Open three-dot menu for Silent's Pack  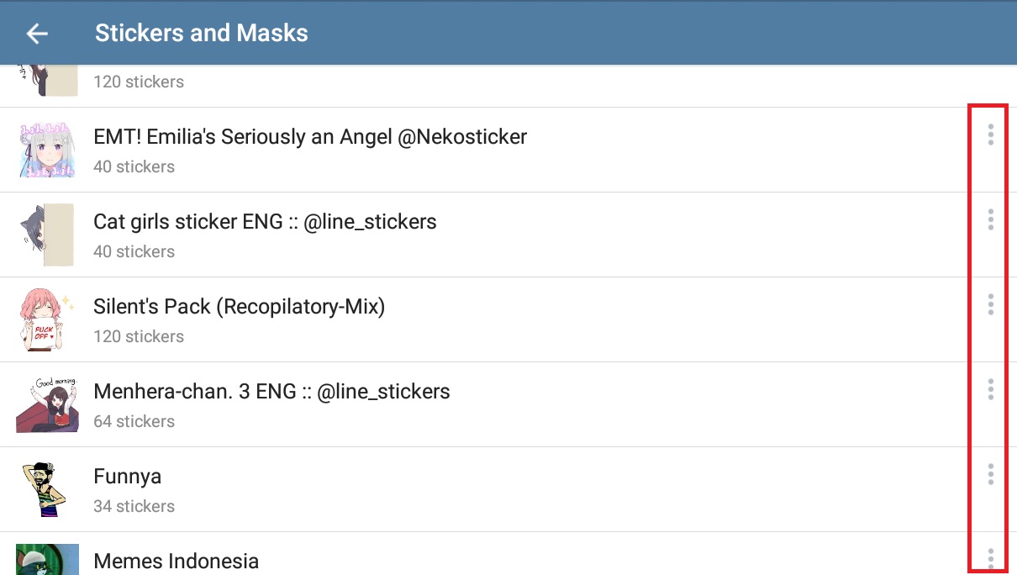coord(991,304)
